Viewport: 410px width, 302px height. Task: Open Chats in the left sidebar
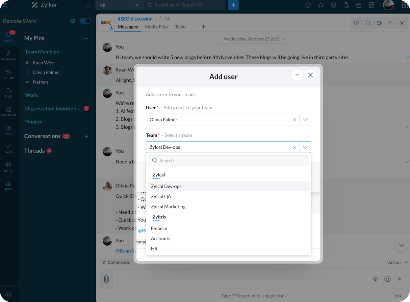[x=9, y=37]
